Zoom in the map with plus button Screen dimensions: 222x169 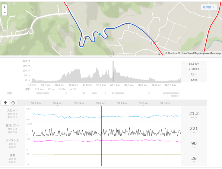click(x=5, y=7)
